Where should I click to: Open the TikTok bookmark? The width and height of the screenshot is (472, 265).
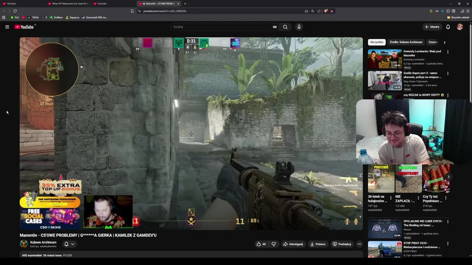point(33,17)
